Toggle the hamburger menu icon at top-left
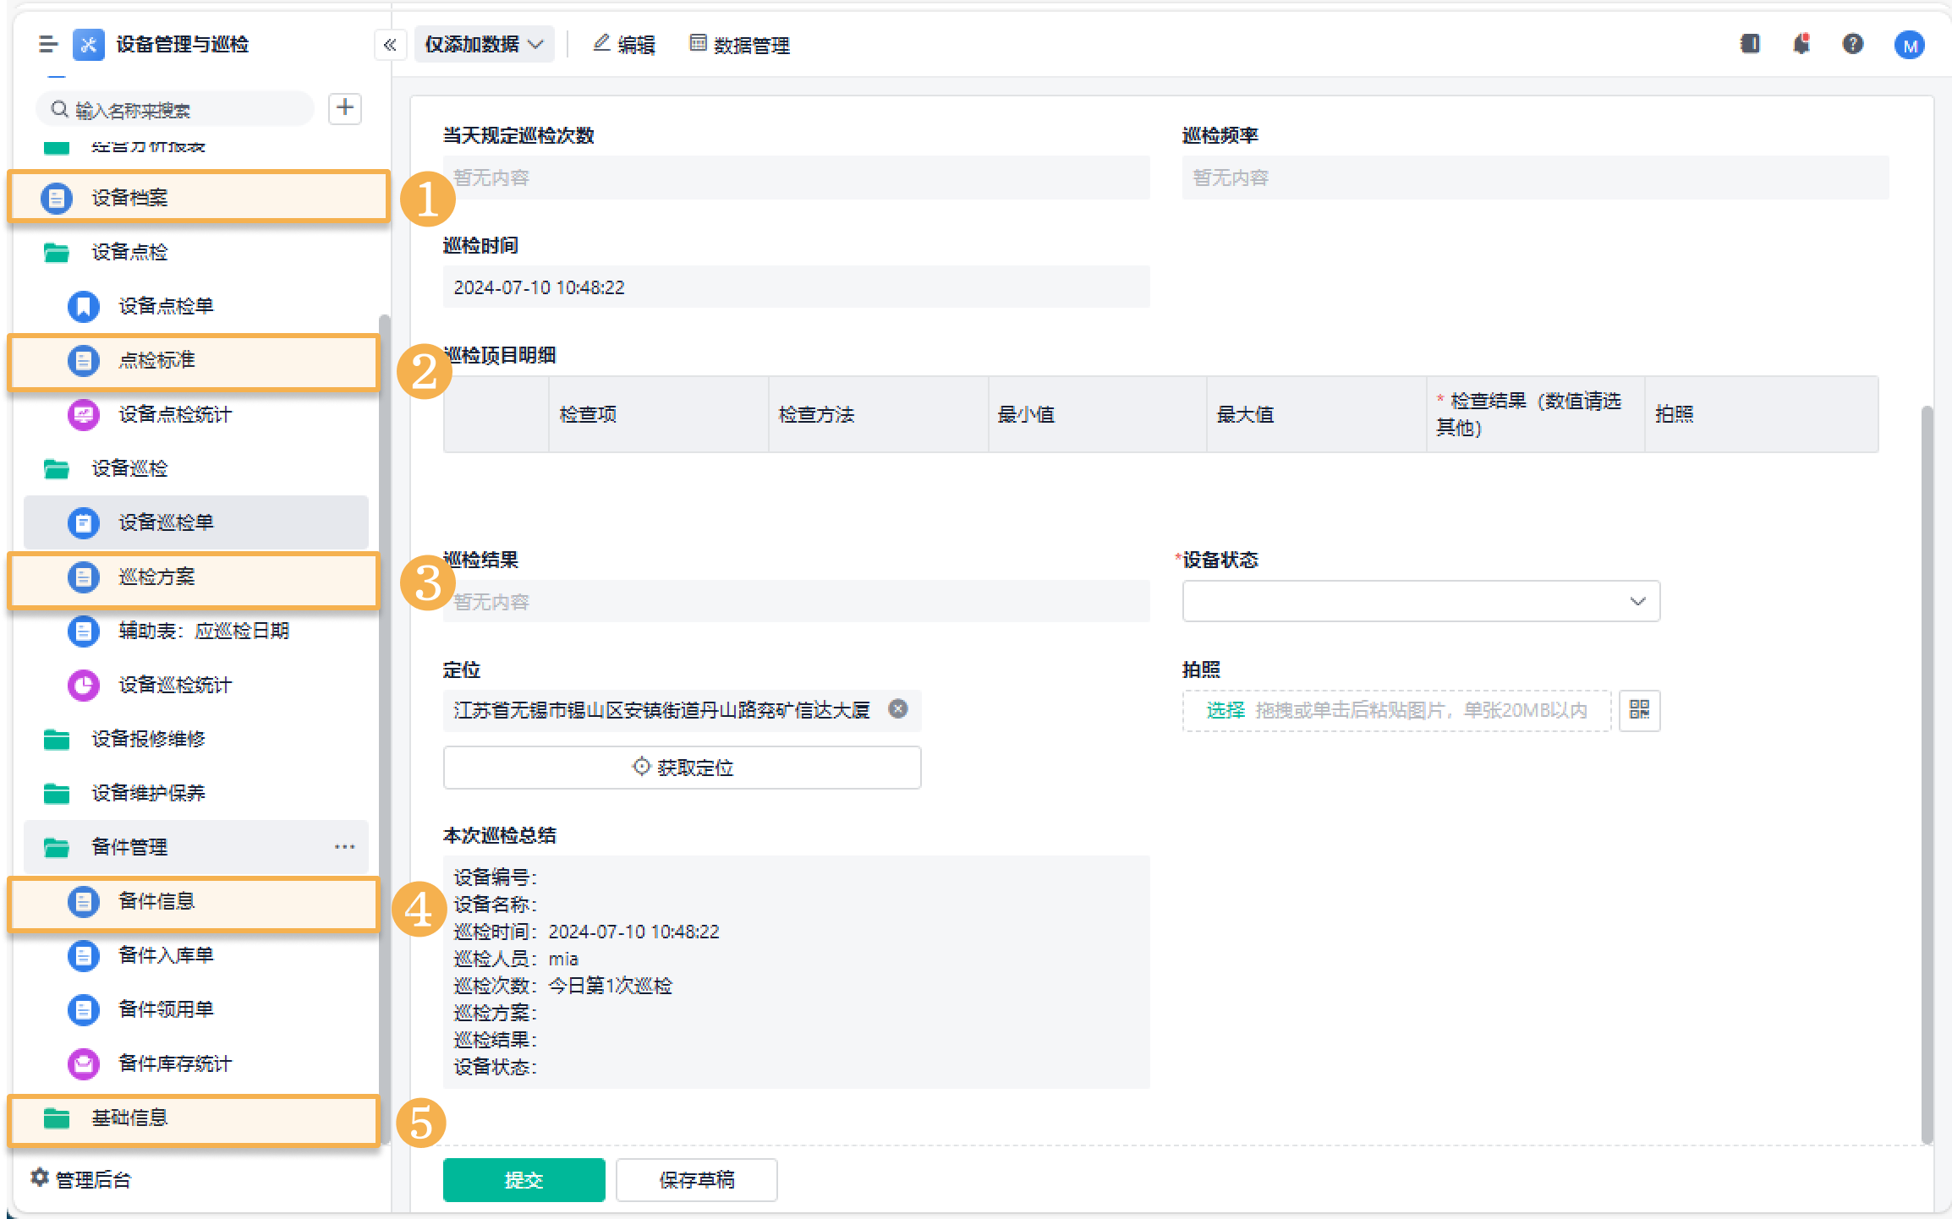 click(x=48, y=44)
